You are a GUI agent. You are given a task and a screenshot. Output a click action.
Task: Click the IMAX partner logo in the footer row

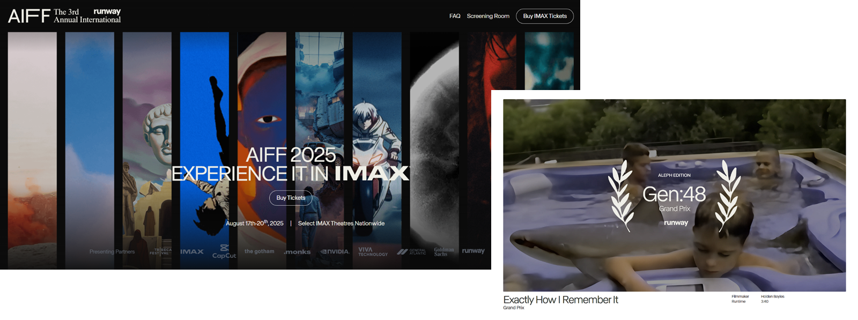pyautogui.click(x=192, y=251)
